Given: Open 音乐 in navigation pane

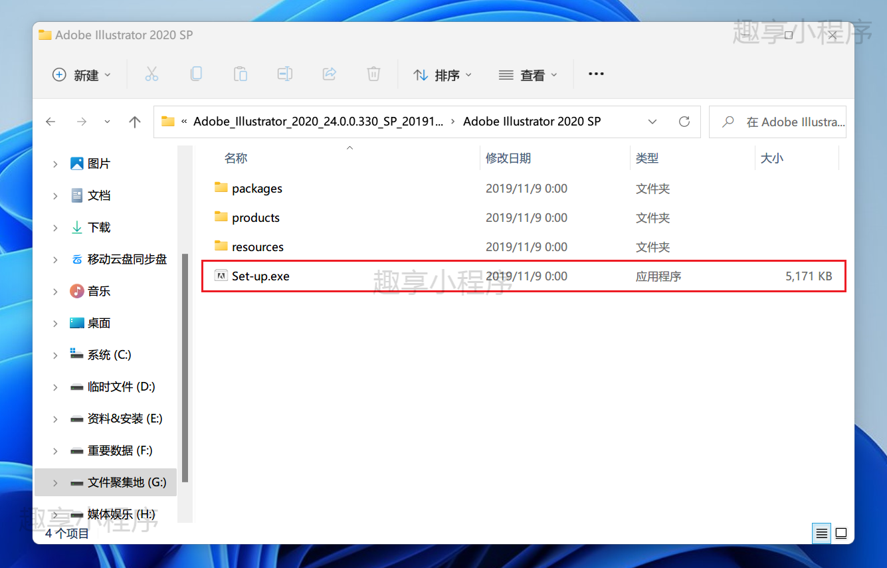Looking at the screenshot, I should coord(99,291).
